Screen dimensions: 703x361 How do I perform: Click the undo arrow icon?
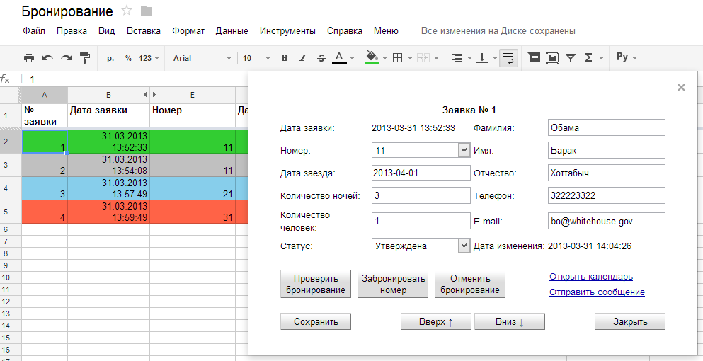[x=47, y=58]
